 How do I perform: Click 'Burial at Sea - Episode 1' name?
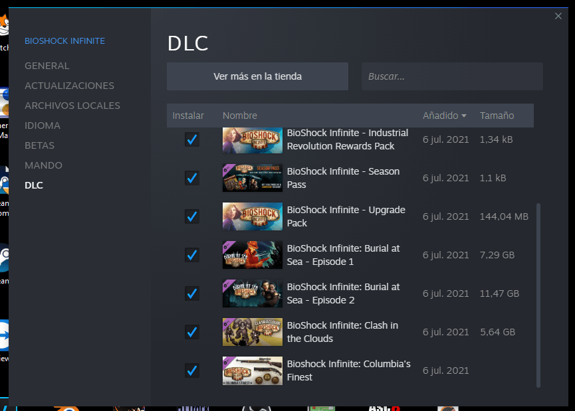coord(343,255)
